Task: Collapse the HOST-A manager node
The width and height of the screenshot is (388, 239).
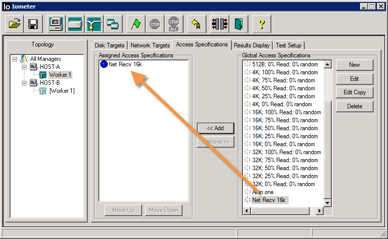Action: pyautogui.click(x=24, y=67)
